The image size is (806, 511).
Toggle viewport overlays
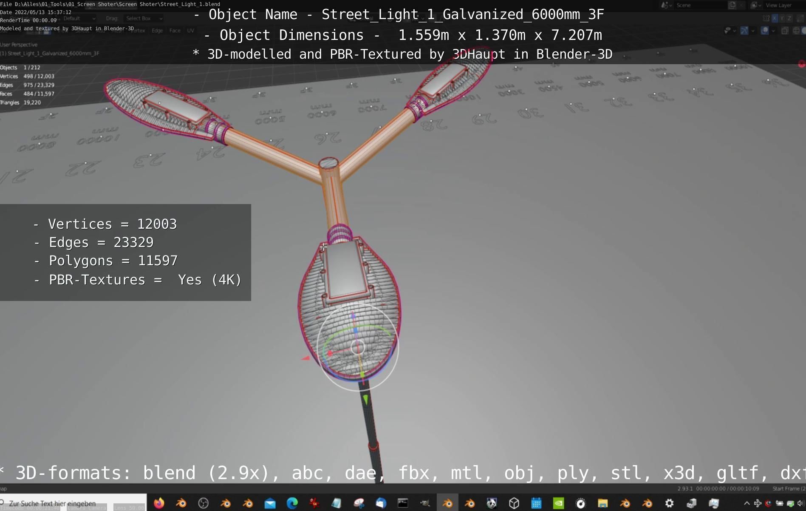[765, 31]
